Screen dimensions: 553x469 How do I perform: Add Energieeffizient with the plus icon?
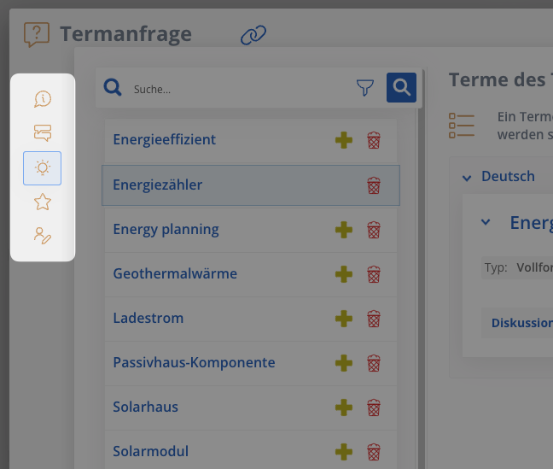pos(344,140)
